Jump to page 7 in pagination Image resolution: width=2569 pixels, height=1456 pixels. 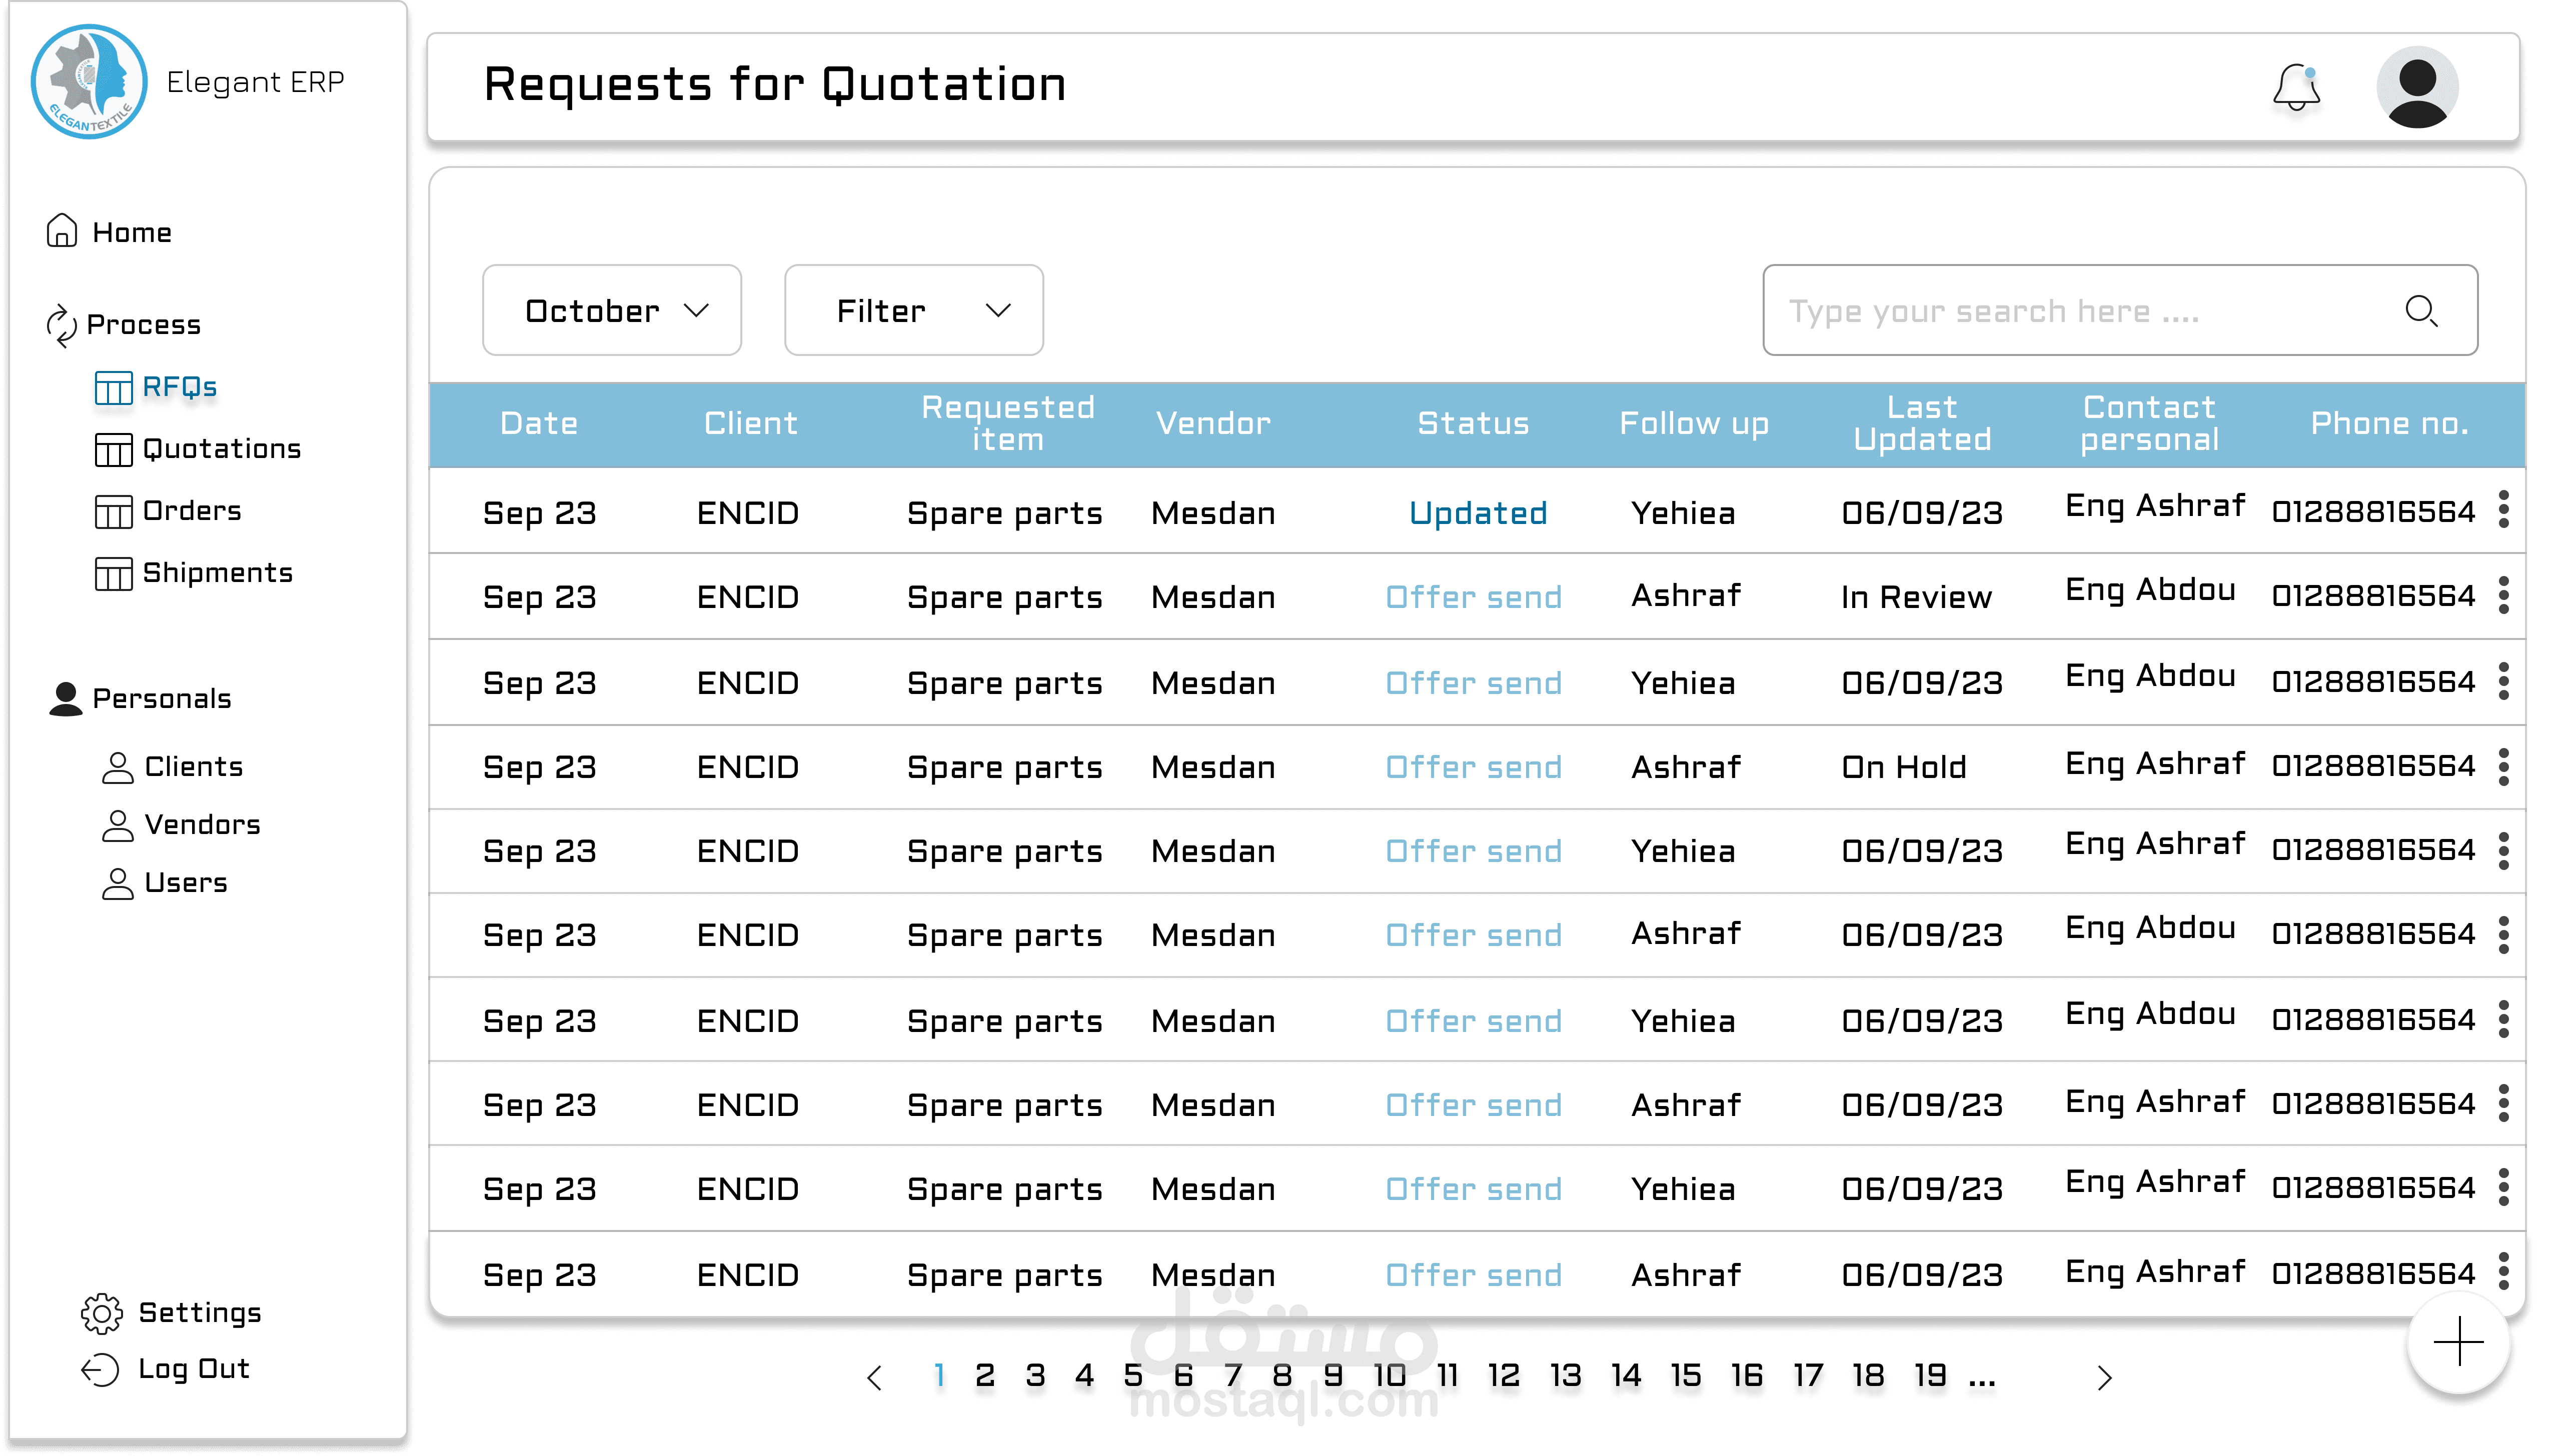tap(1233, 1376)
